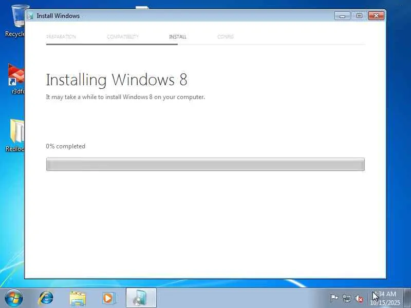Click the INSTALL step label
Viewport: 411px width, 308px height.
click(178, 36)
